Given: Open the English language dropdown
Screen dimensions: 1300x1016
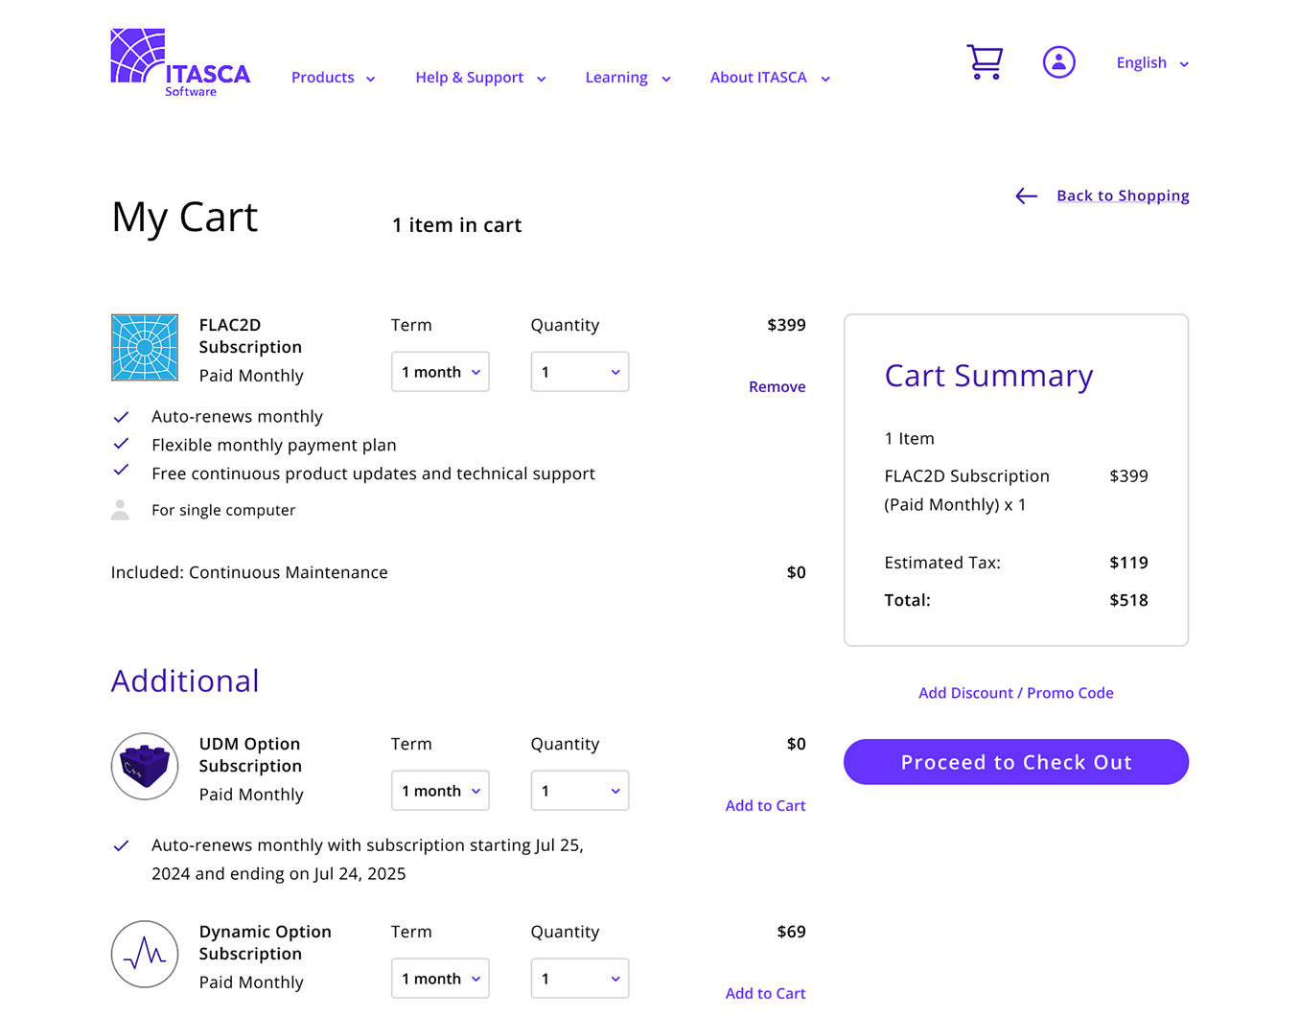Looking at the screenshot, I should (x=1151, y=62).
